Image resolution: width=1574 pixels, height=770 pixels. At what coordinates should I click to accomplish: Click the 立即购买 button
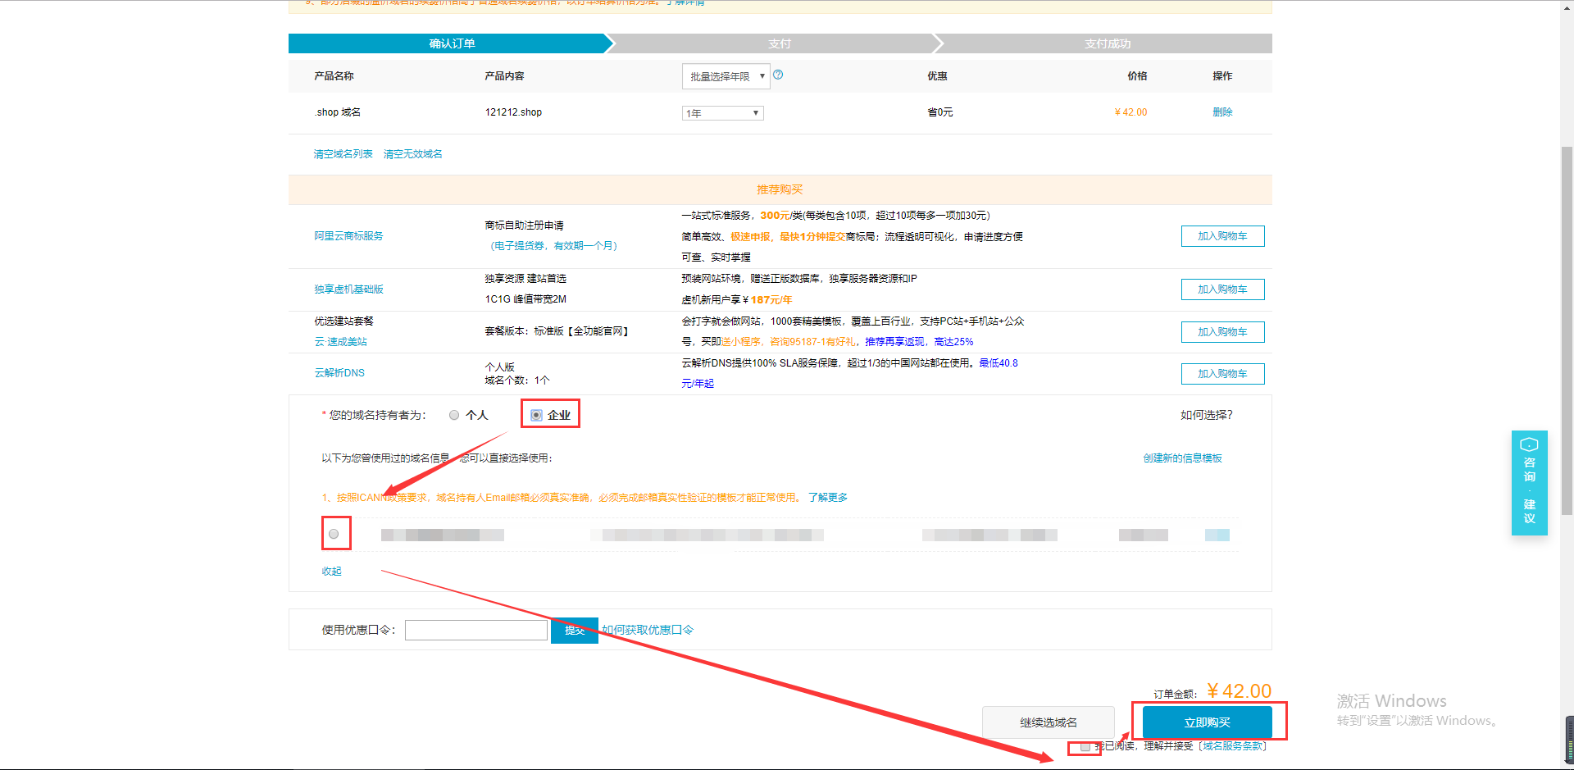click(1207, 722)
